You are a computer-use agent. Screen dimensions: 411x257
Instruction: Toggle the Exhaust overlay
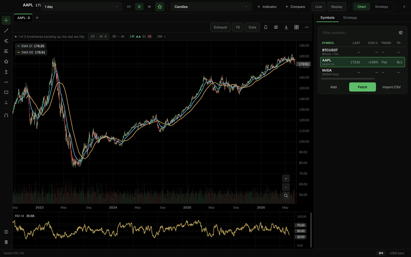point(220,27)
